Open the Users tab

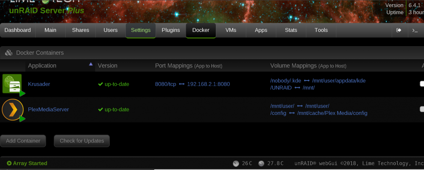111,30
